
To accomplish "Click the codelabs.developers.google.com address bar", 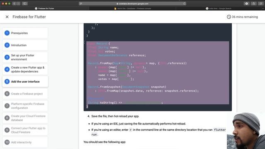I will tap(132, 4).
